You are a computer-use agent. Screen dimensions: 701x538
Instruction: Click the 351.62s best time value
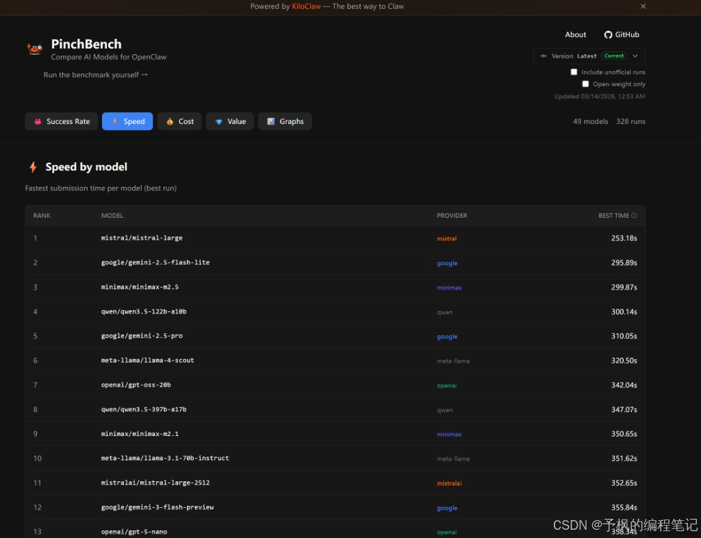coord(624,459)
